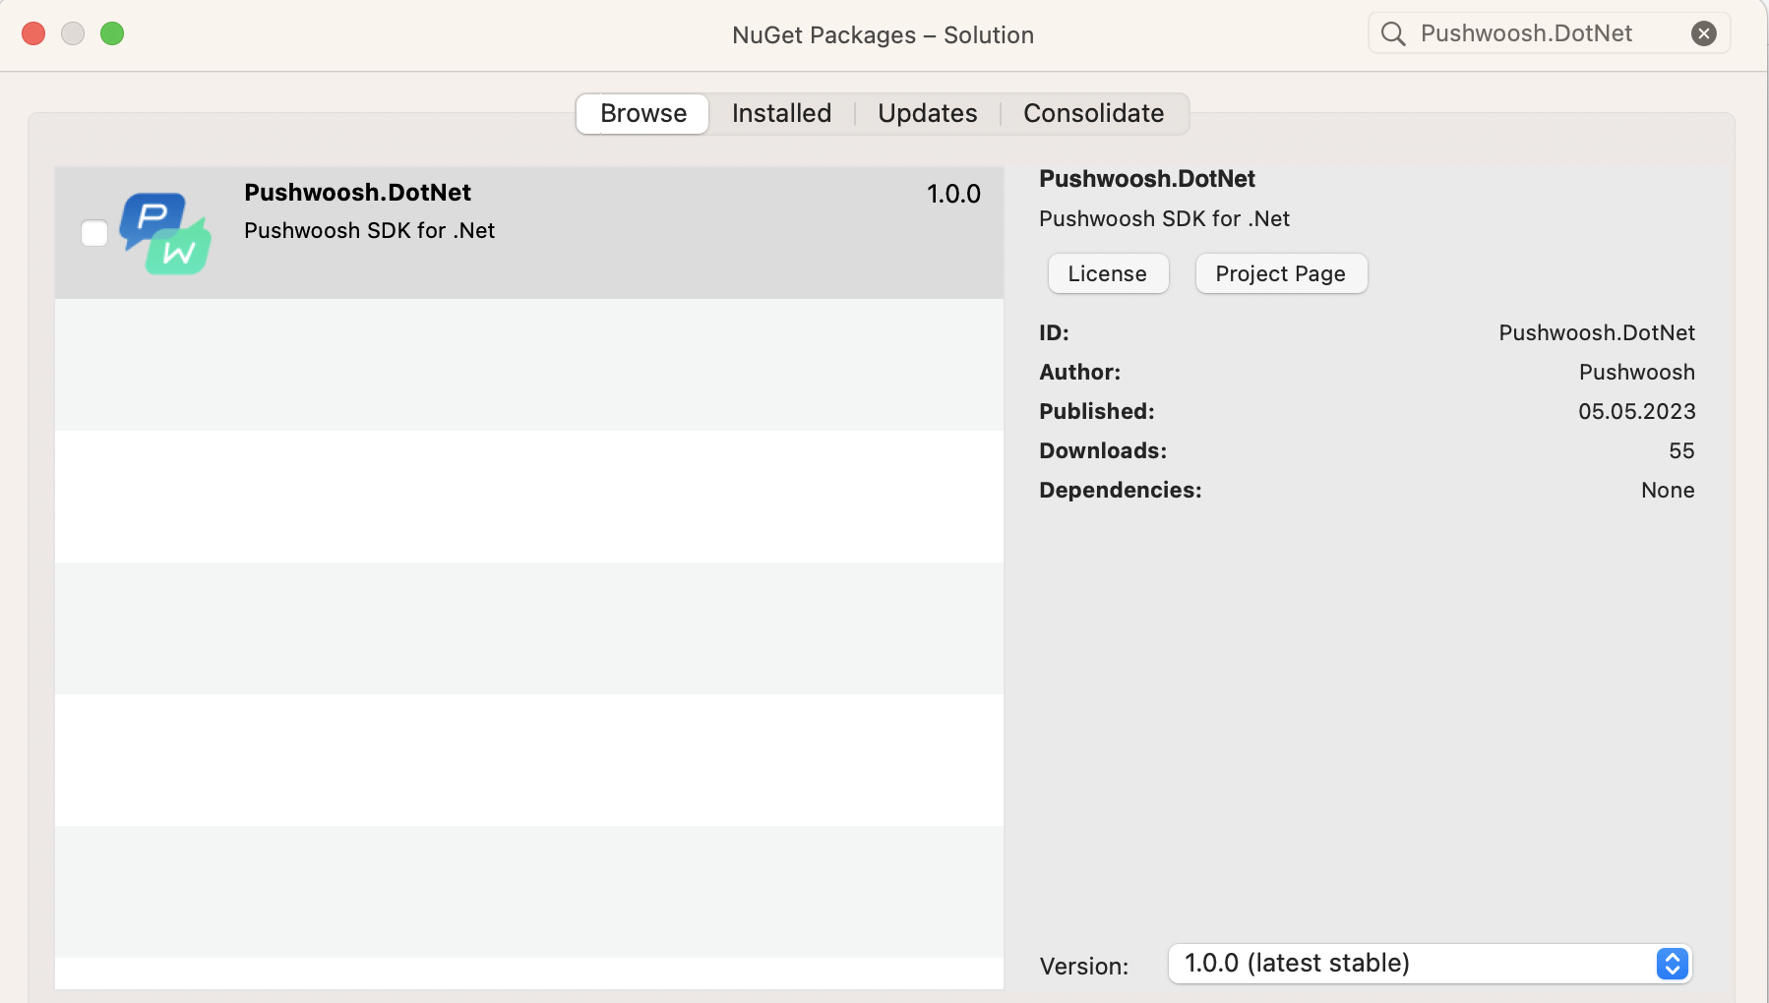This screenshot has width=1769, height=1003.
Task: Open the Updates tab
Action: (x=927, y=114)
